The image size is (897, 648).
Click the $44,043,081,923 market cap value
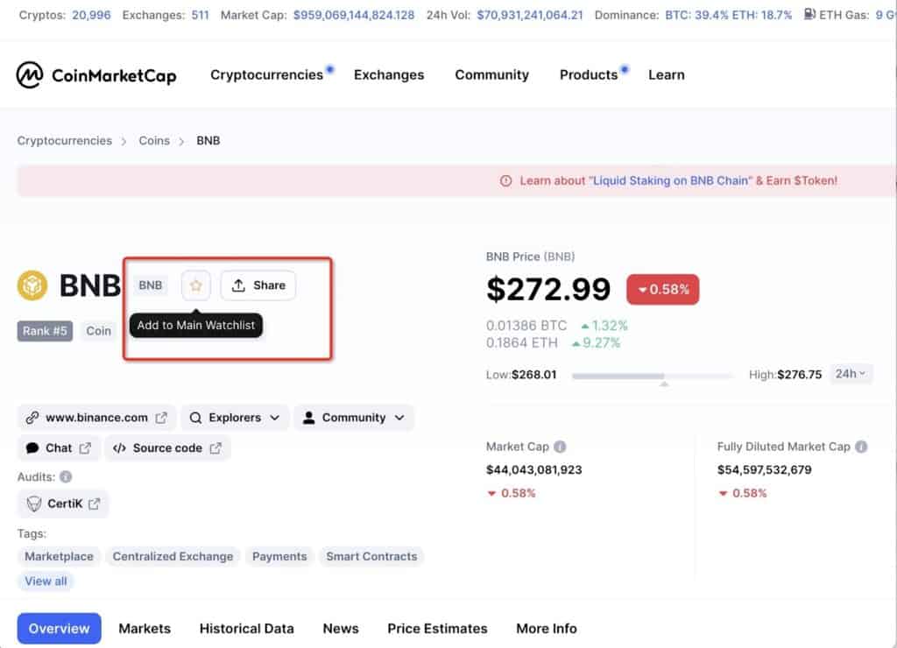pyautogui.click(x=534, y=470)
